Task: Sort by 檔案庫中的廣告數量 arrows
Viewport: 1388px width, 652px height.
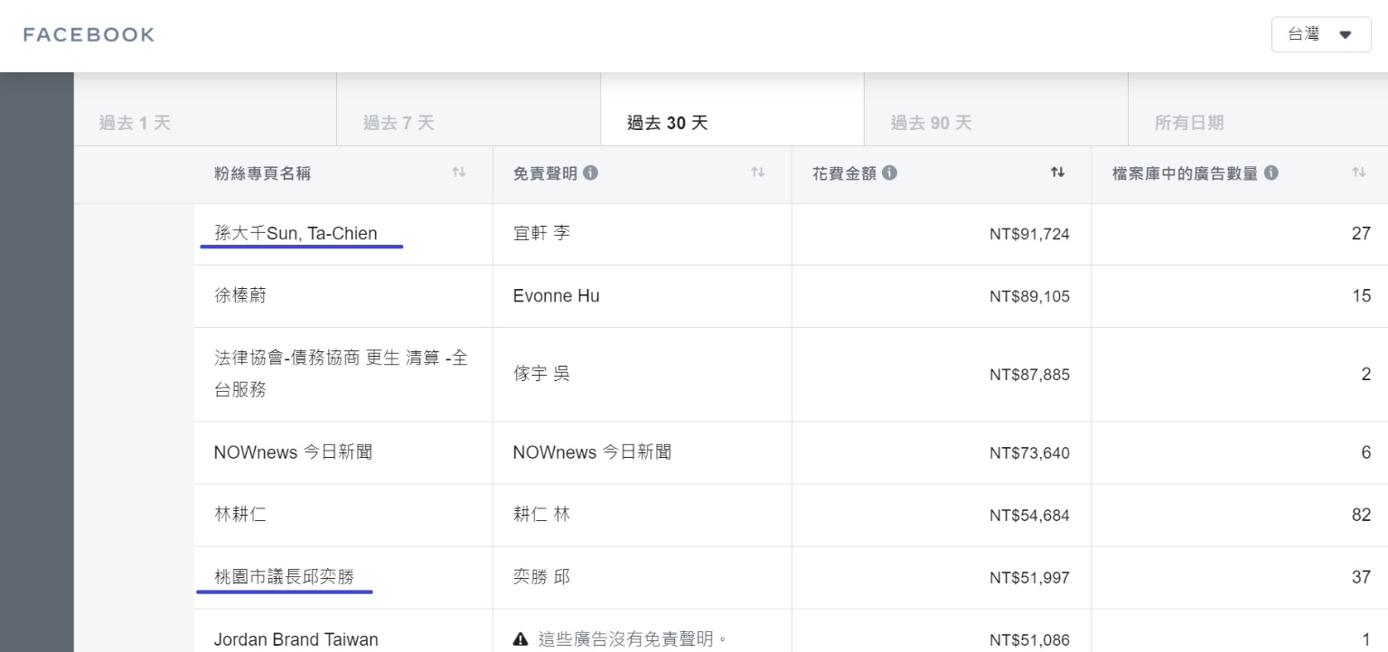Action: 1358,172
